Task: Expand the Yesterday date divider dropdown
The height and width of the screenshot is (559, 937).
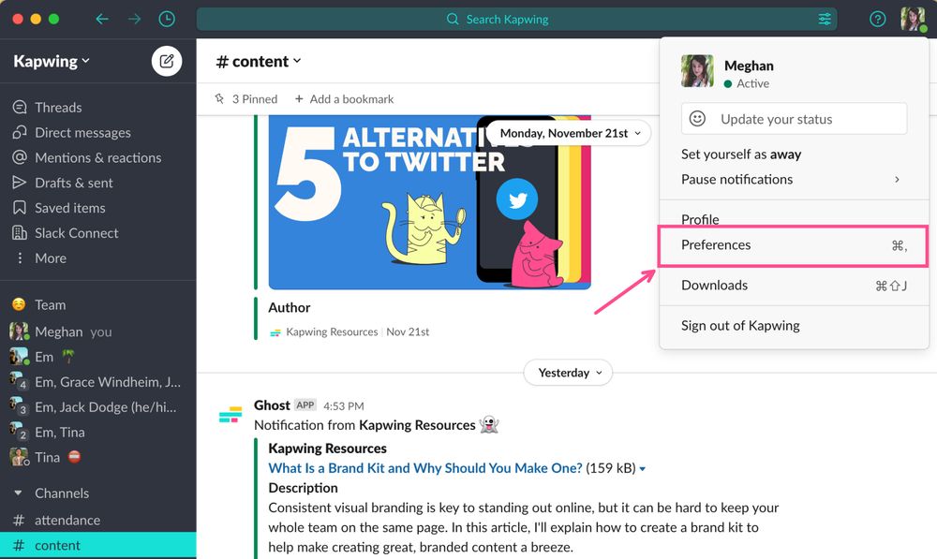Action: 568,373
